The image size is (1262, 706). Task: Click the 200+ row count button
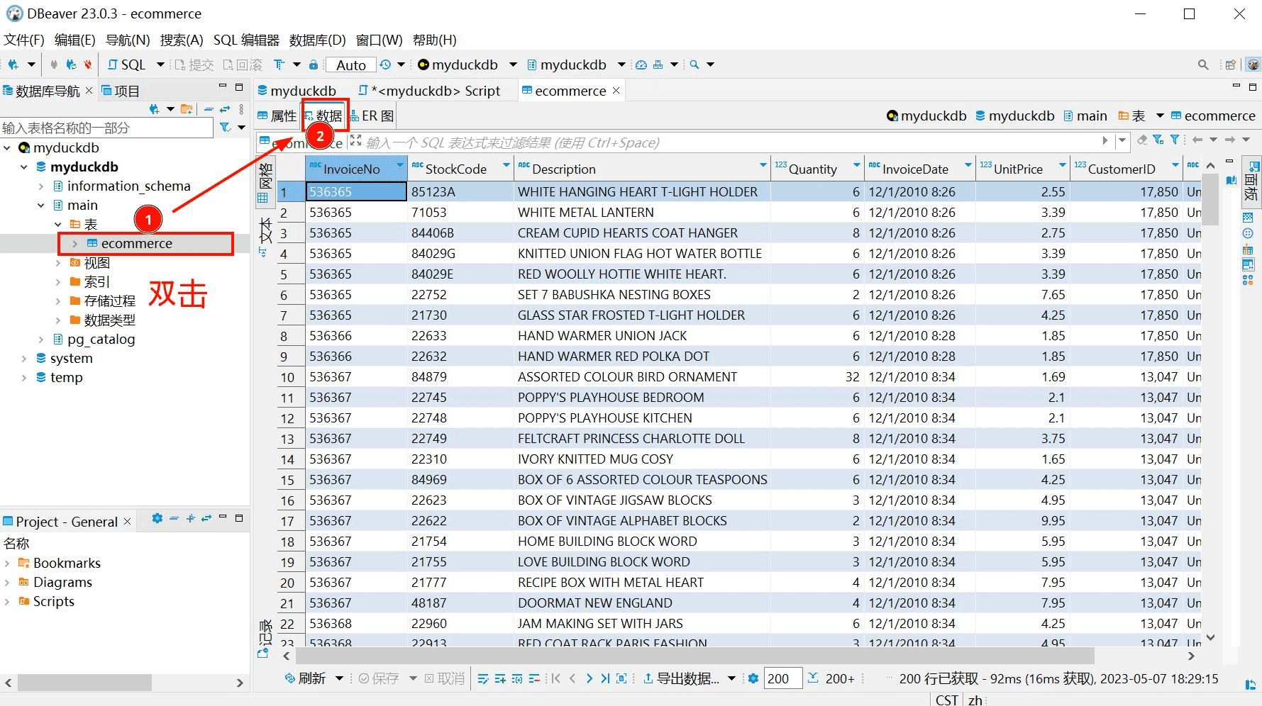coord(831,679)
